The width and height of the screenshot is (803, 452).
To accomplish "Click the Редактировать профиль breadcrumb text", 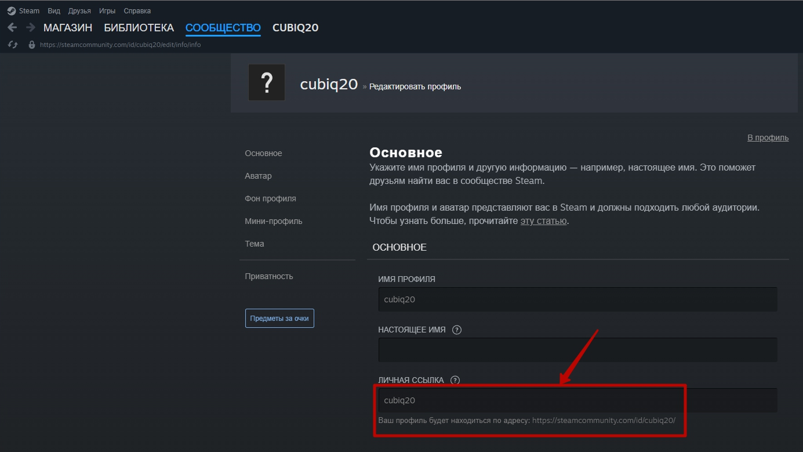I will point(415,86).
